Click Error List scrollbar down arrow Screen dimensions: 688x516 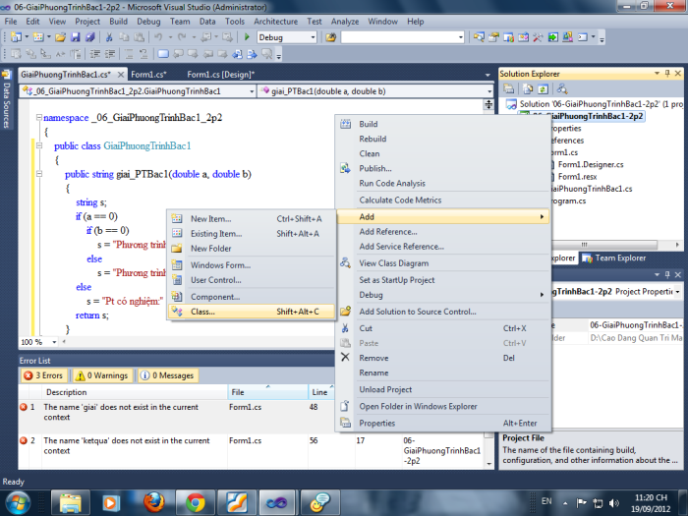[x=488, y=464]
